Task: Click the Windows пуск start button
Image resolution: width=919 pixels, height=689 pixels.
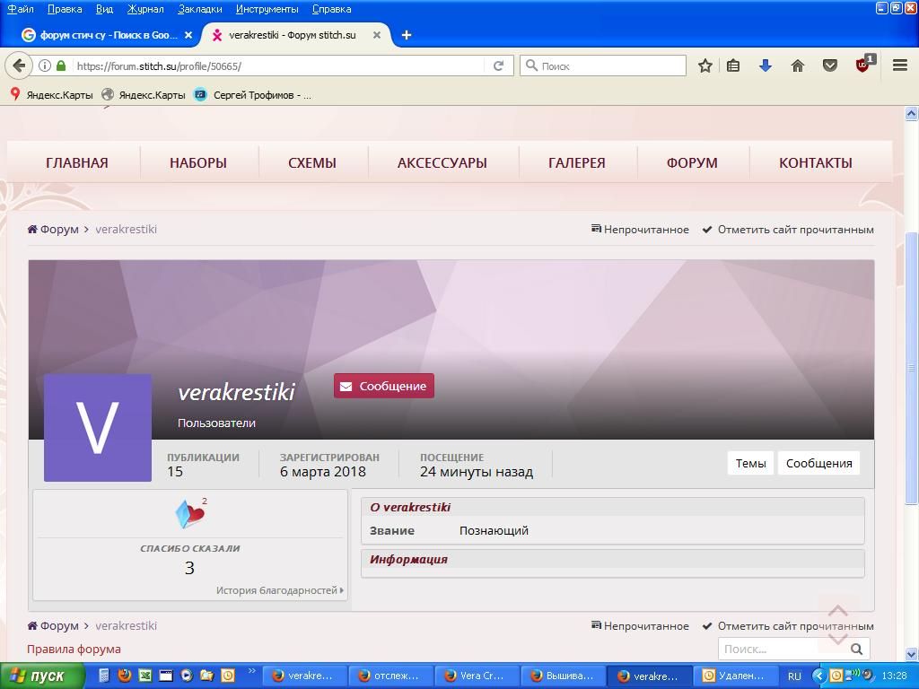Action: (41, 676)
